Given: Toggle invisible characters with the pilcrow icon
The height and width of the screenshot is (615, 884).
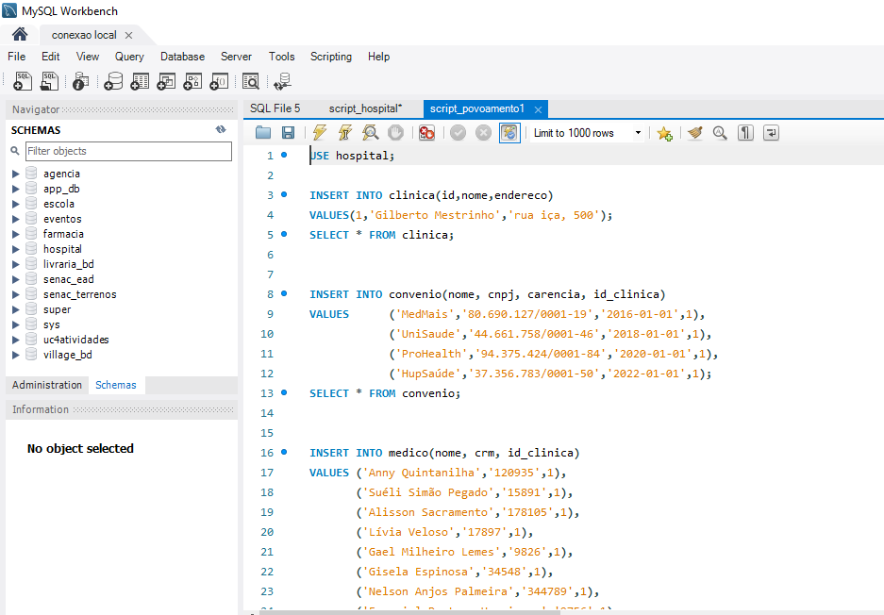Looking at the screenshot, I should 744,132.
